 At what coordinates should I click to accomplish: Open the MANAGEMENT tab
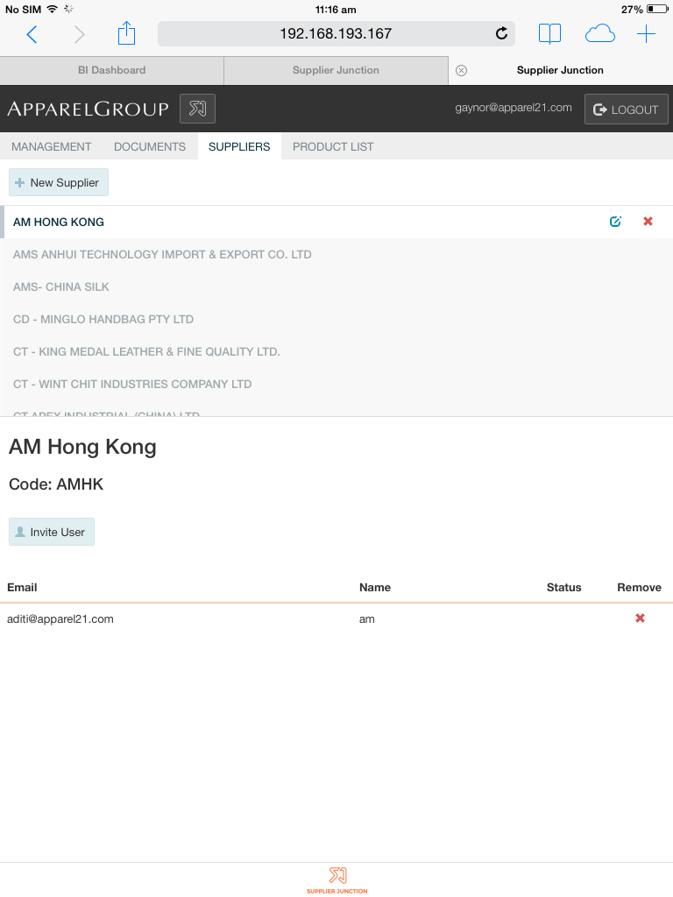[52, 146]
